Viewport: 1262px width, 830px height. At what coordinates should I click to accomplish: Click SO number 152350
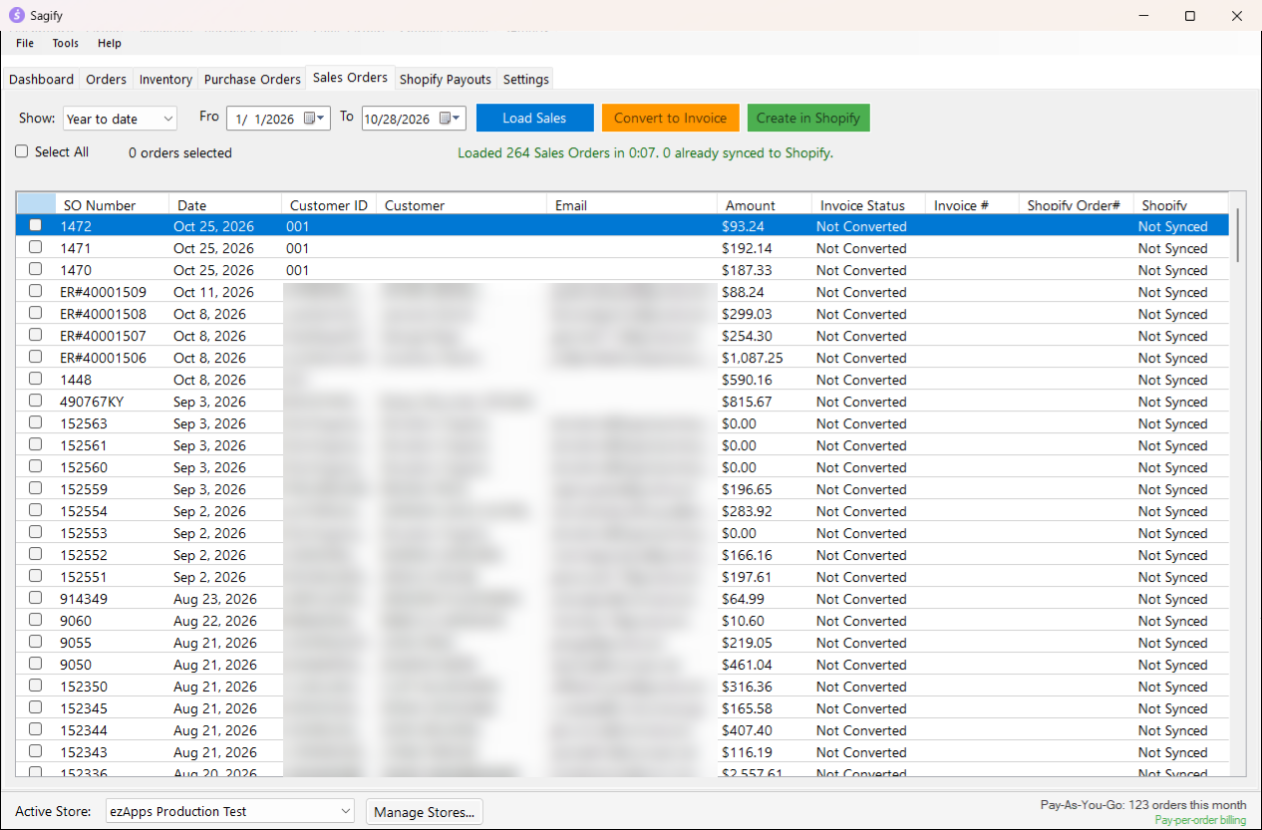point(84,687)
